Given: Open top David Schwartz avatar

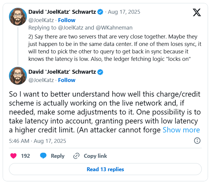Looking at the screenshot, I should coord(18,17).
